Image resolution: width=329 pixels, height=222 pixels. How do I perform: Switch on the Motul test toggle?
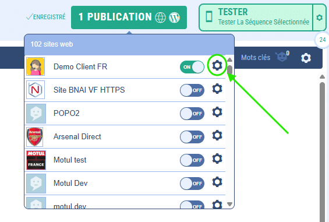click(192, 160)
